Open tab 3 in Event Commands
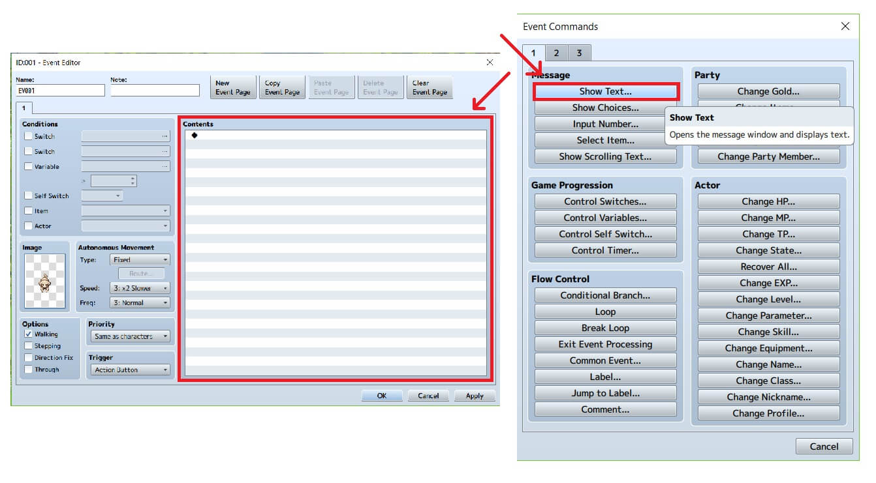 coord(579,53)
